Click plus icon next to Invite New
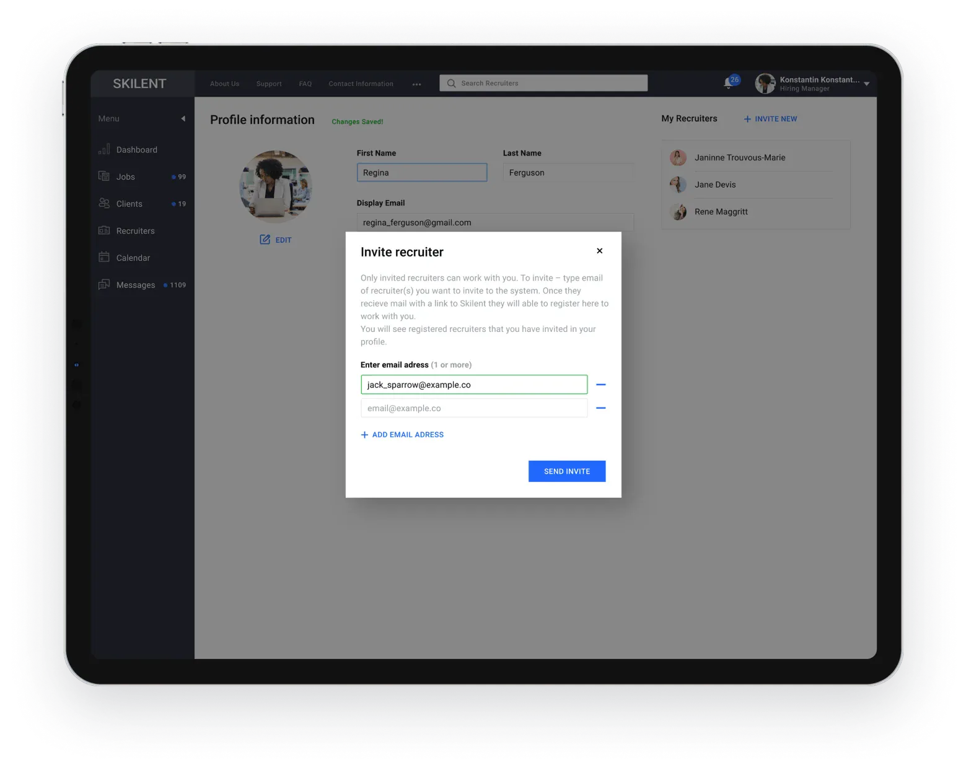This screenshot has width=966, height=768. coord(747,119)
